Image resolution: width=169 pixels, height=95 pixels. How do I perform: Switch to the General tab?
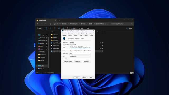point(64,35)
